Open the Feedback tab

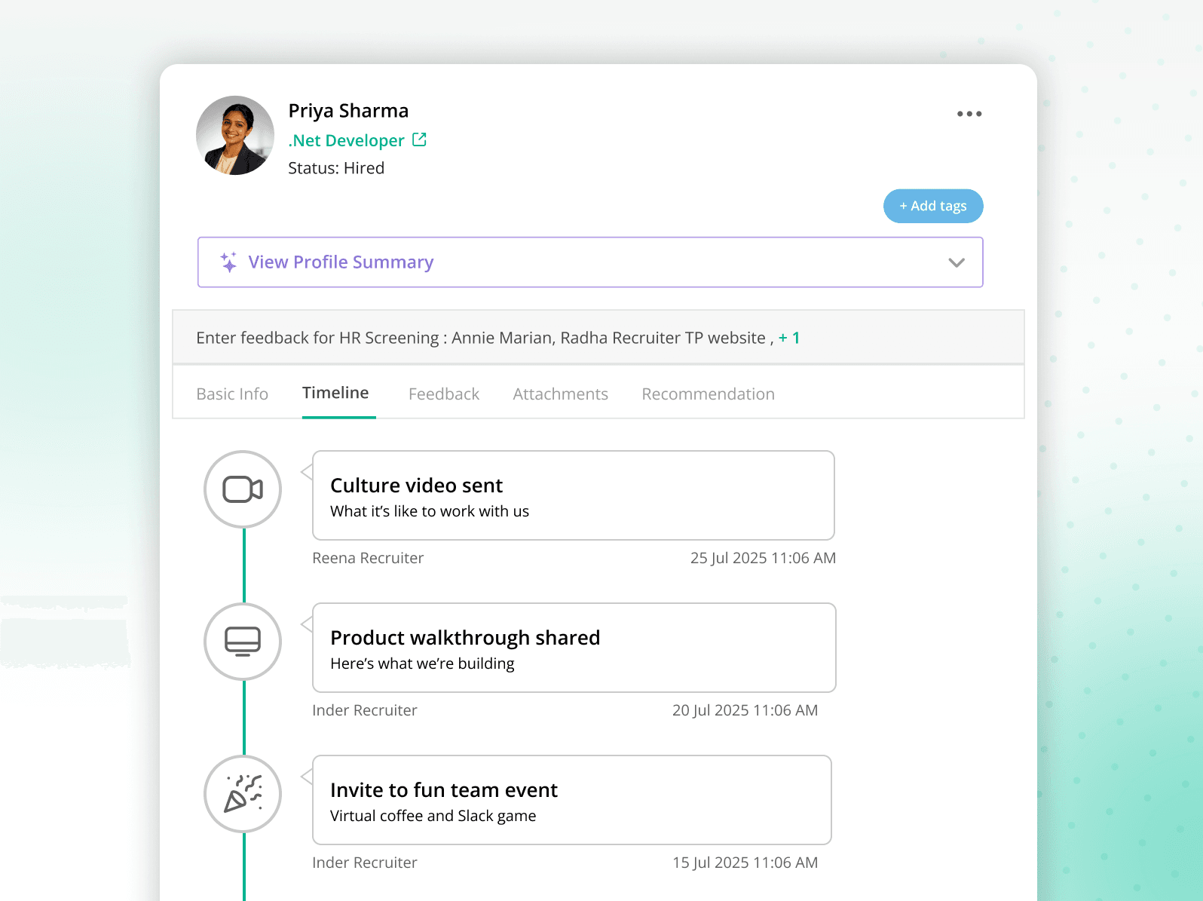click(x=444, y=394)
